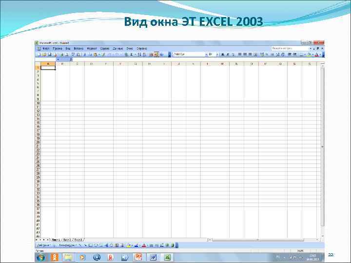This screenshot has height=263, width=351.
Task: Click the drawing toolbar Fill Color bucket
Action: click(129, 245)
